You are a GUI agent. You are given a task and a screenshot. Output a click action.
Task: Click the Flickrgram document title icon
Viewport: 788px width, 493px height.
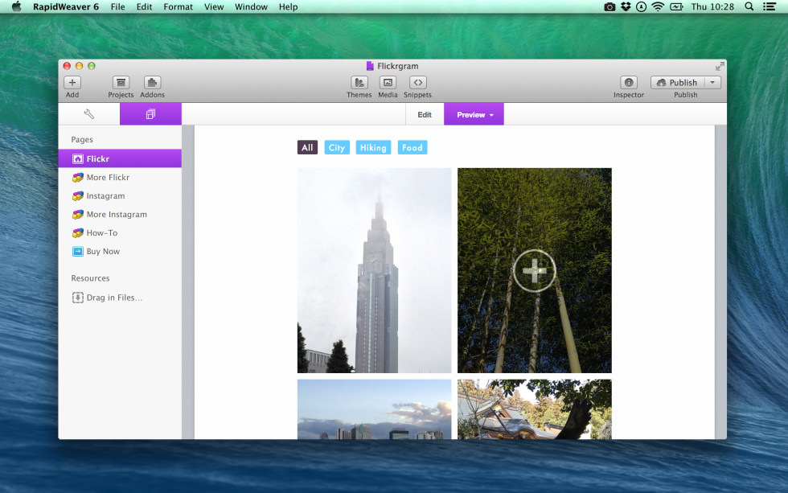(370, 66)
